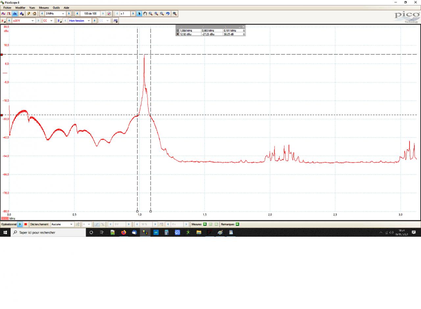This screenshot has width=421, height=309.
Task: Decrease frequency range with left arrow
Action: point(42,13)
